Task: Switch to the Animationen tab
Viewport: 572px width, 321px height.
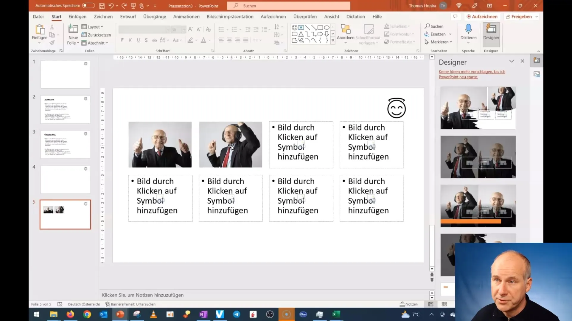Action: (x=186, y=17)
